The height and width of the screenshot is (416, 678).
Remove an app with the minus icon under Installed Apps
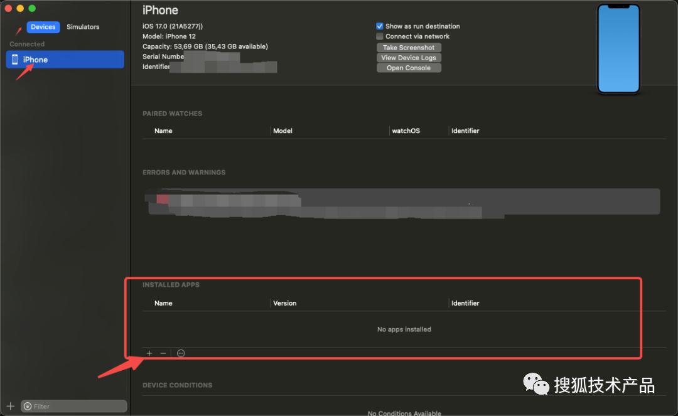click(x=163, y=353)
